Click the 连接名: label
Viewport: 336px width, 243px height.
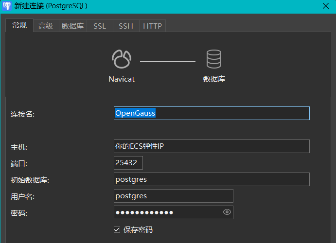pyautogui.click(x=22, y=114)
